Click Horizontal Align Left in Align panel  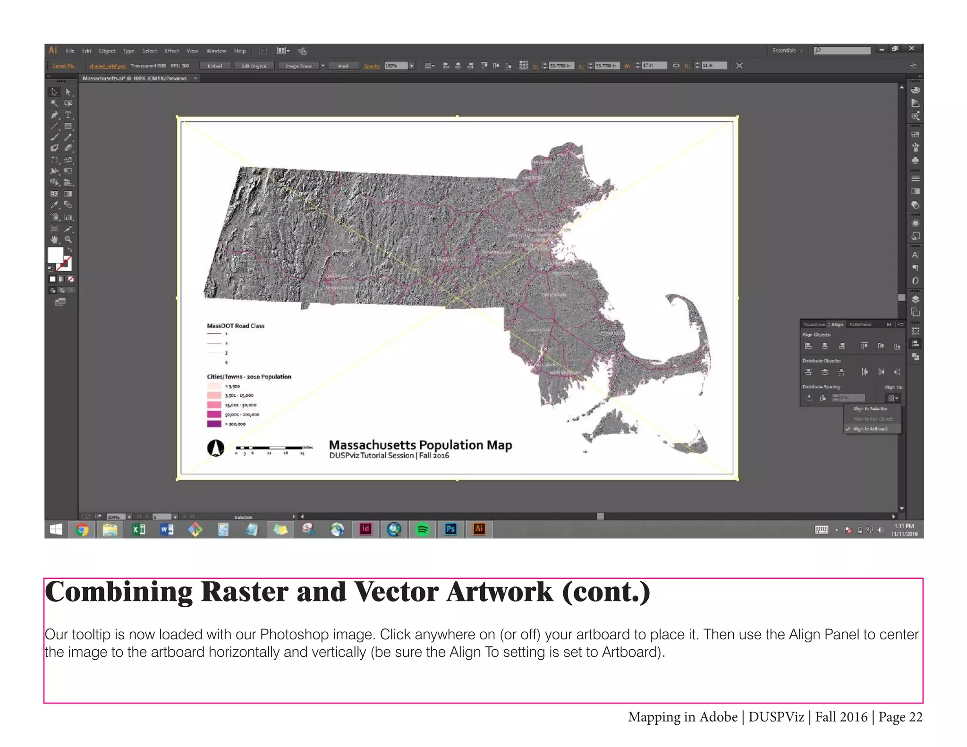(808, 346)
